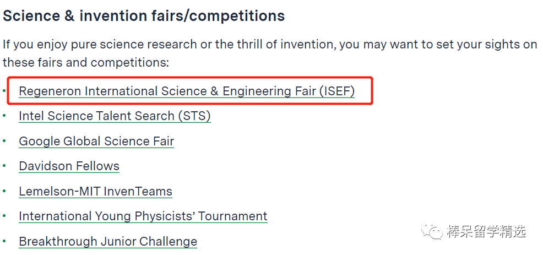This screenshot has height=255, width=543.
Task: Open the Lemelson-MIT InvenTeams link
Action: point(96,191)
